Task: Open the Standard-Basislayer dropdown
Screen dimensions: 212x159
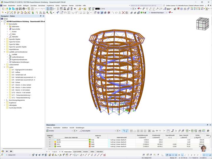Action: pyautogui.click(x=167, y=13)
